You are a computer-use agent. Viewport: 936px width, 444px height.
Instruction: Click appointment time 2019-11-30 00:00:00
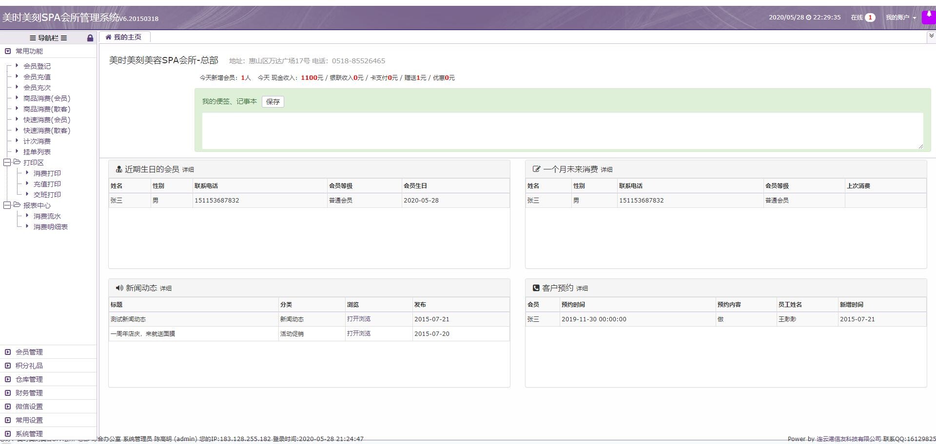coord(594,319)
